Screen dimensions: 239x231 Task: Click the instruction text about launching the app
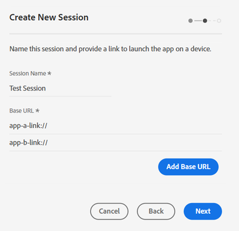pyautogui.click(x=111, y=49)
